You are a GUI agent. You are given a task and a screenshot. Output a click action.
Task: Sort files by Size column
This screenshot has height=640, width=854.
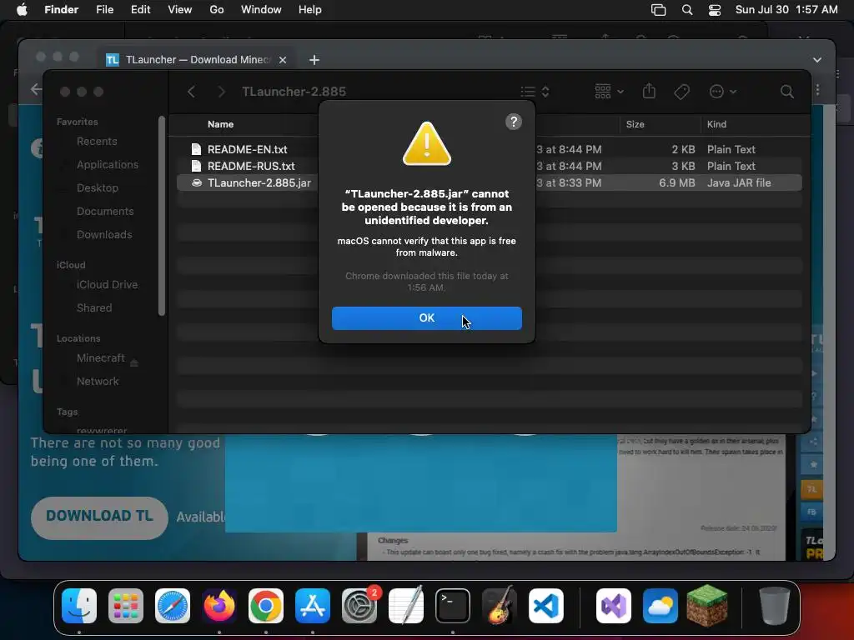(635, 124)
